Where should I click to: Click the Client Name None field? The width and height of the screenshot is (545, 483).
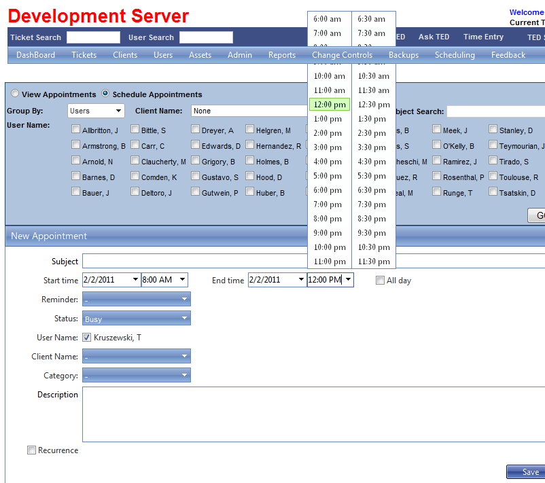249,111
